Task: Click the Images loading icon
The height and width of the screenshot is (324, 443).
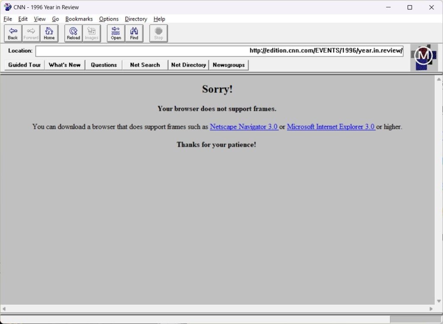Action: 91,33
